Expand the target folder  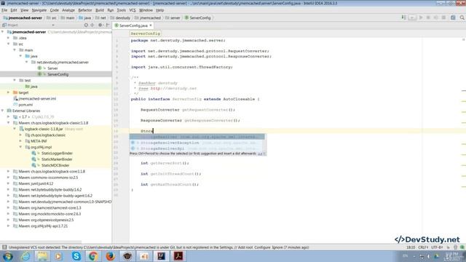(x=8, y=92)
